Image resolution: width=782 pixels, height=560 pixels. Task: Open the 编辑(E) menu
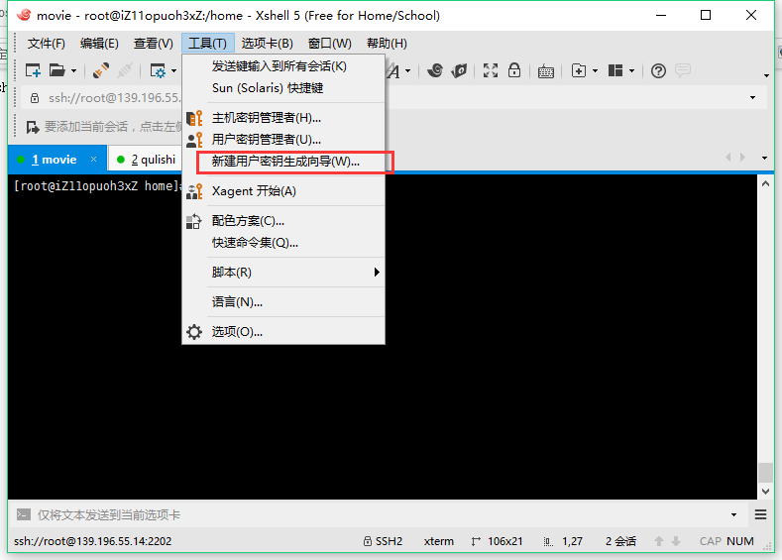coord(99,44)
